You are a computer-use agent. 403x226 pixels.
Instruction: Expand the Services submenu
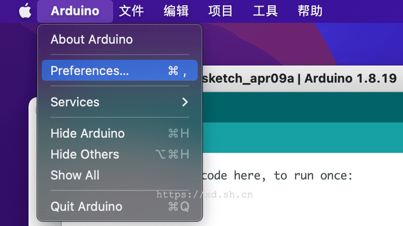[120, 102]
